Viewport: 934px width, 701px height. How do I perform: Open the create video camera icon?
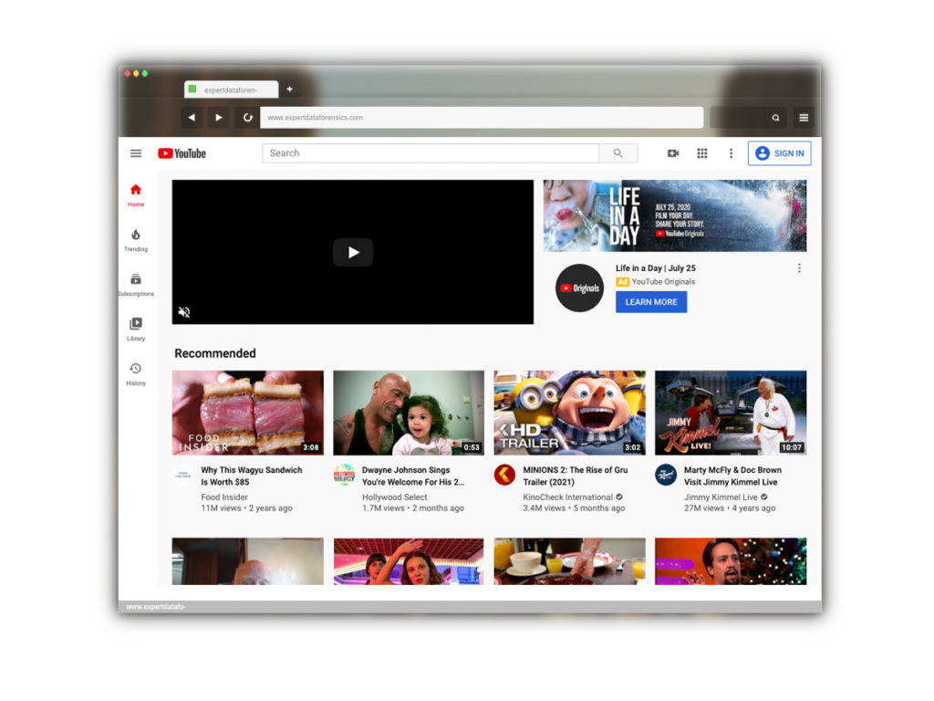pyautogui.click(x=673, y=153)
